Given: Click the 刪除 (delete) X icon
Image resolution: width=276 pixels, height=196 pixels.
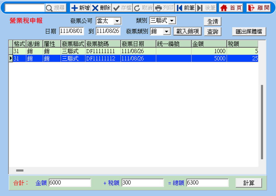Looking at the screenshot, I should coord(96,8).
